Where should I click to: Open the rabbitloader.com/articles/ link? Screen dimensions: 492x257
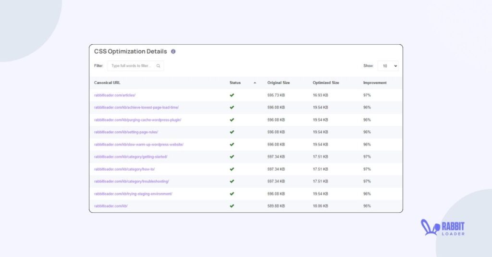[x=115, y=95]
